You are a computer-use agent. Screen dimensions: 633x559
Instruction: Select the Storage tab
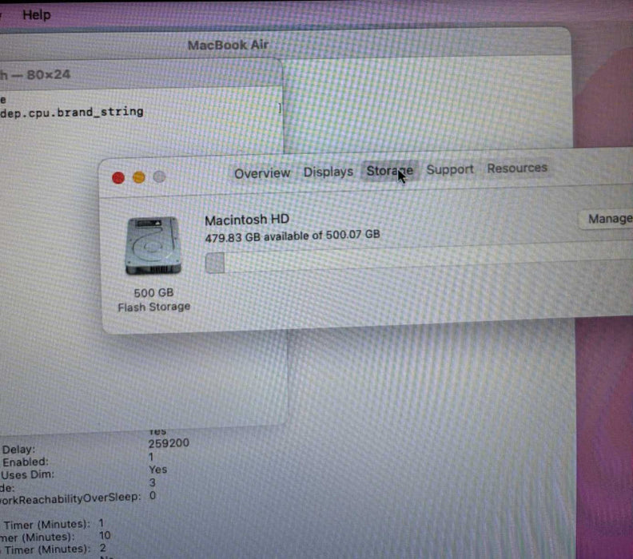[x=389, y=171]
